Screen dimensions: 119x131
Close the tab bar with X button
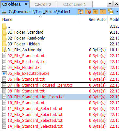pos(116,4)
